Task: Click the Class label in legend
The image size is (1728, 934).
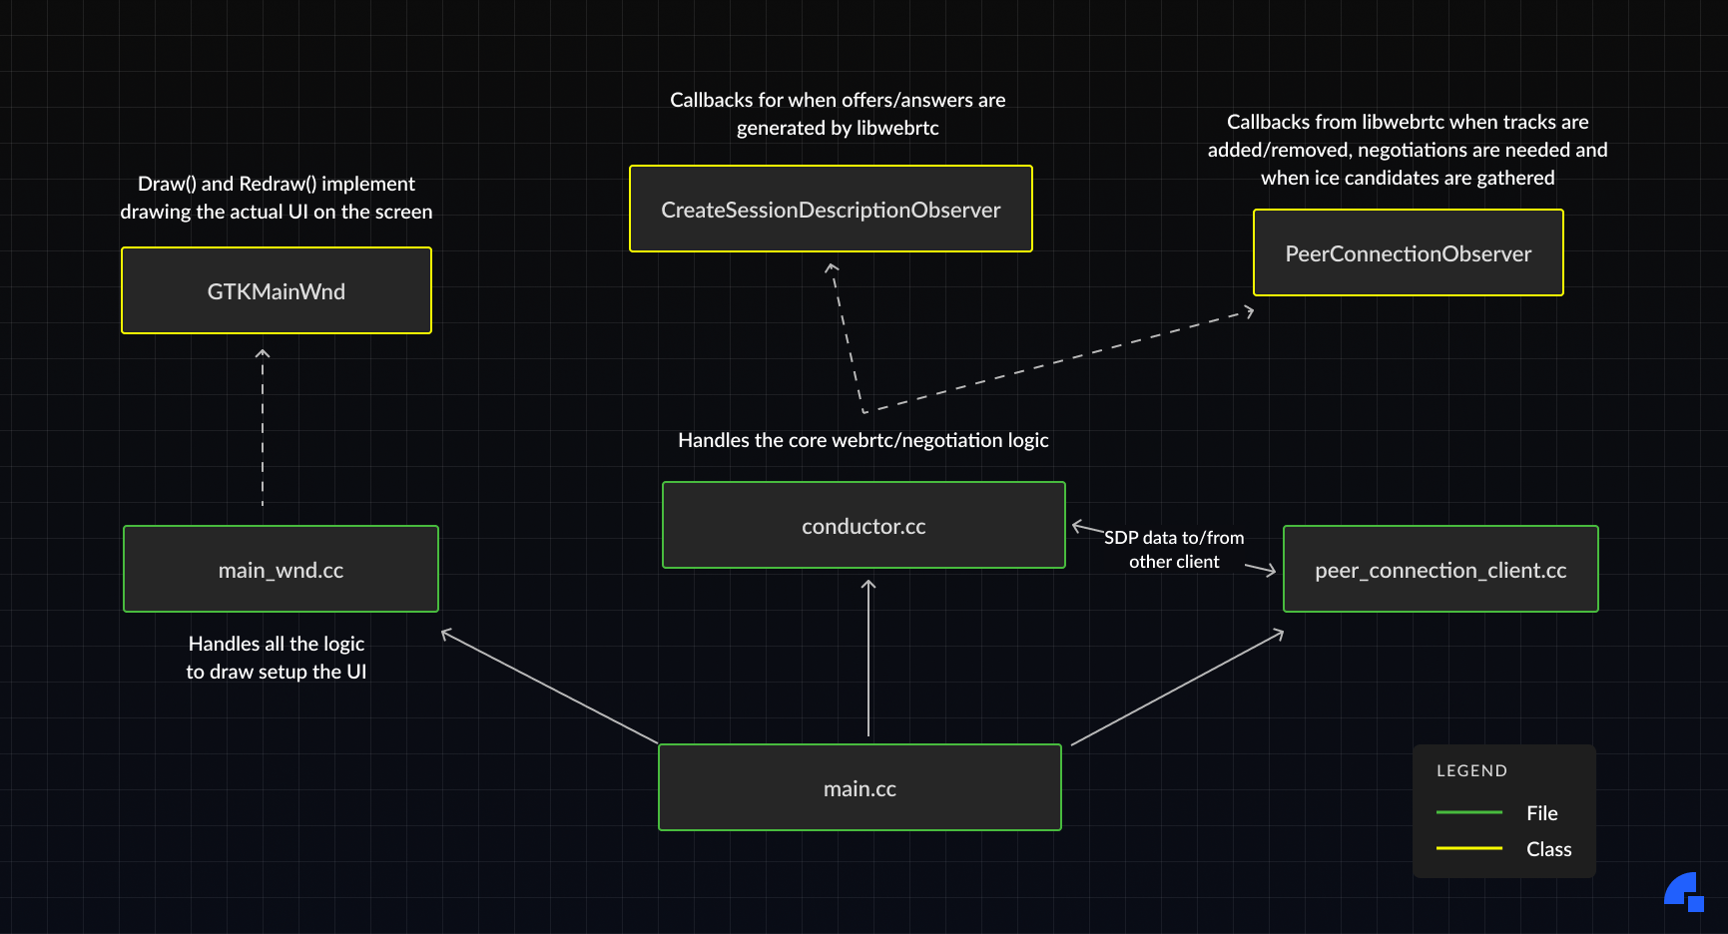Action: pos(1548,849)
